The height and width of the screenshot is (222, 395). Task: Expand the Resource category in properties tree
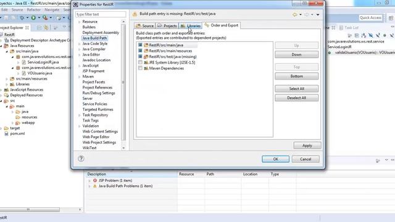point(79,22)
